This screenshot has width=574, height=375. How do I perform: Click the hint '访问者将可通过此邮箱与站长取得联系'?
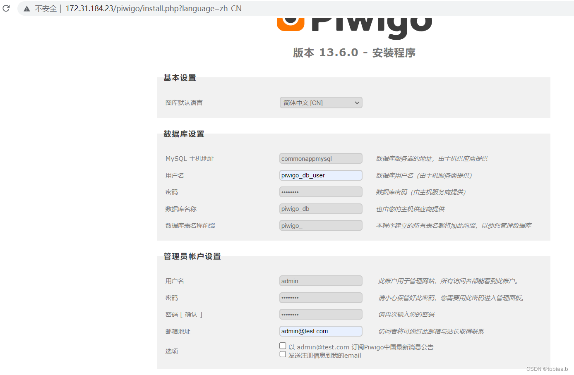431,332
